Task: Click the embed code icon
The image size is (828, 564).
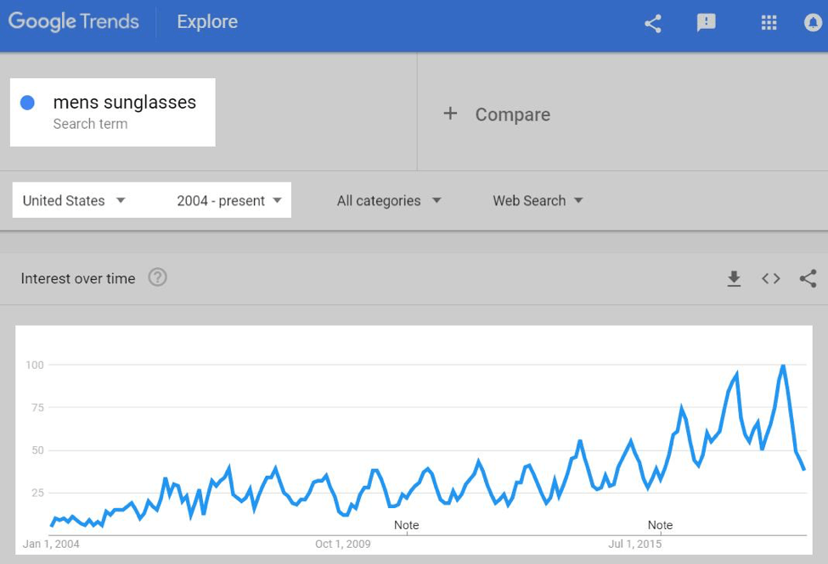Action: pos(771,278)
